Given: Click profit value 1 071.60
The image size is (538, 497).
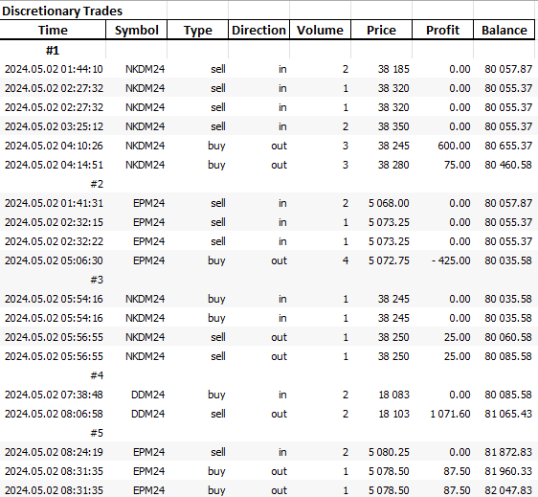Looking at the screenshot, I should coord(450,414).
